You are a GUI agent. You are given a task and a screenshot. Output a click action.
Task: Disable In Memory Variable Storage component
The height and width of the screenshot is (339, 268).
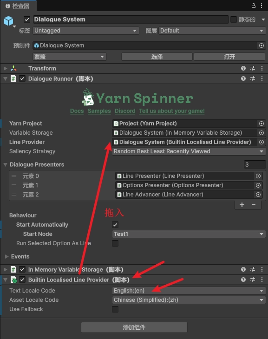pyautogui.click(x=22, y=269)
